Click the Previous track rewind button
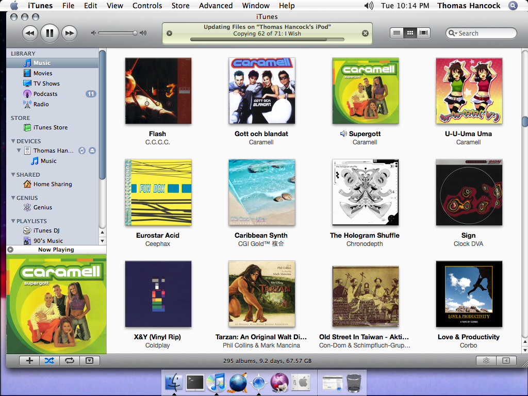Image resolution: width=528 pixels, height=396 pixels. coord(30,33)
